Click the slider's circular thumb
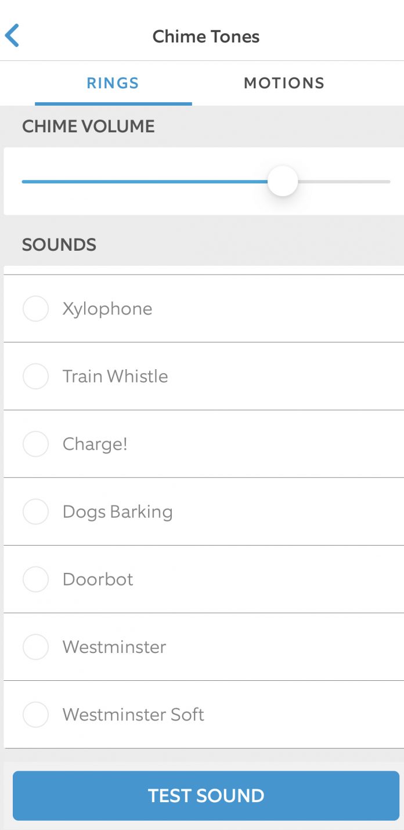The height and width of the screenshot is (830, 404). coord(283,181)
